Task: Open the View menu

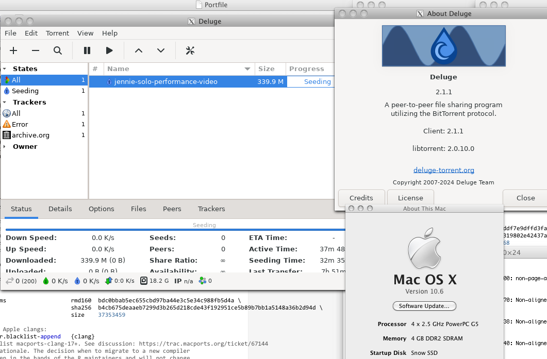Action: click(85, 33)
